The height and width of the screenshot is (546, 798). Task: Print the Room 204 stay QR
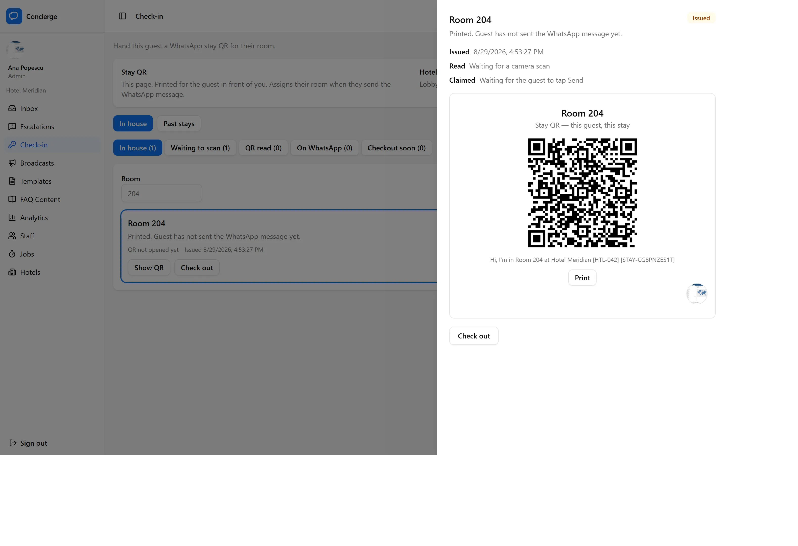tap(582, 278)
